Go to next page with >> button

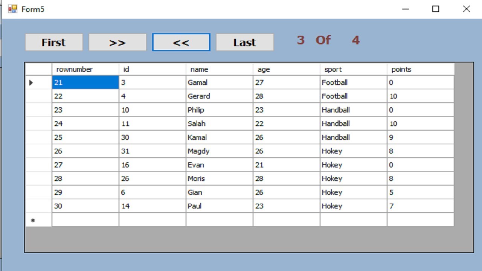[x=117, y=42]
